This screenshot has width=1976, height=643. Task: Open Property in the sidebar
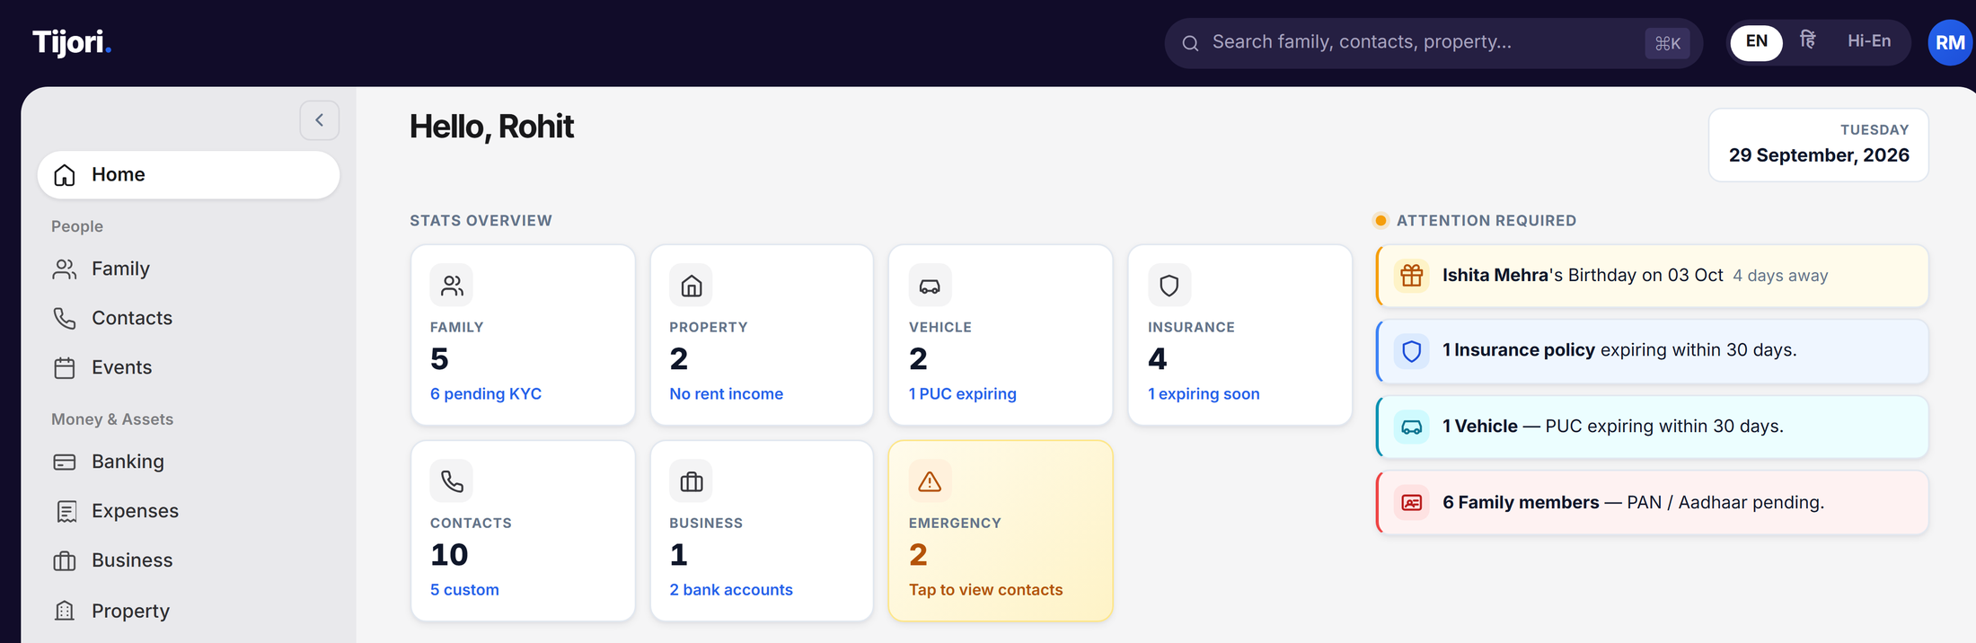189,611
